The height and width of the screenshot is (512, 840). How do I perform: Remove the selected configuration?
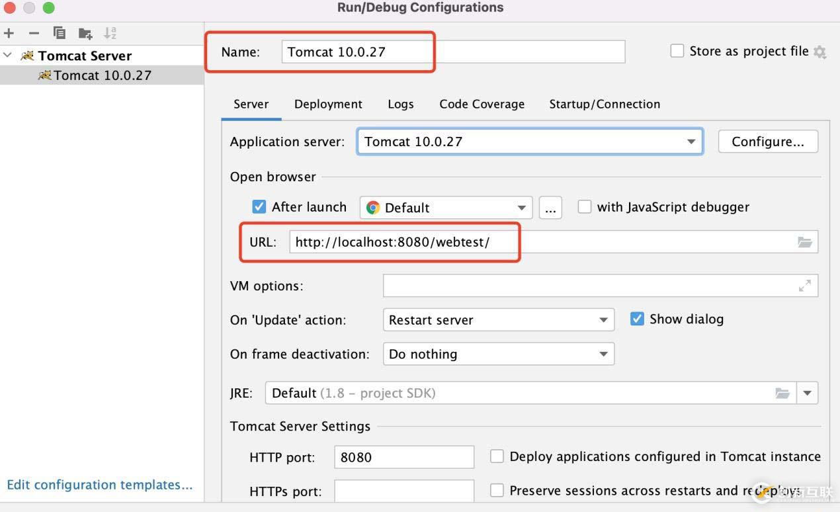(x=34, y=33)
